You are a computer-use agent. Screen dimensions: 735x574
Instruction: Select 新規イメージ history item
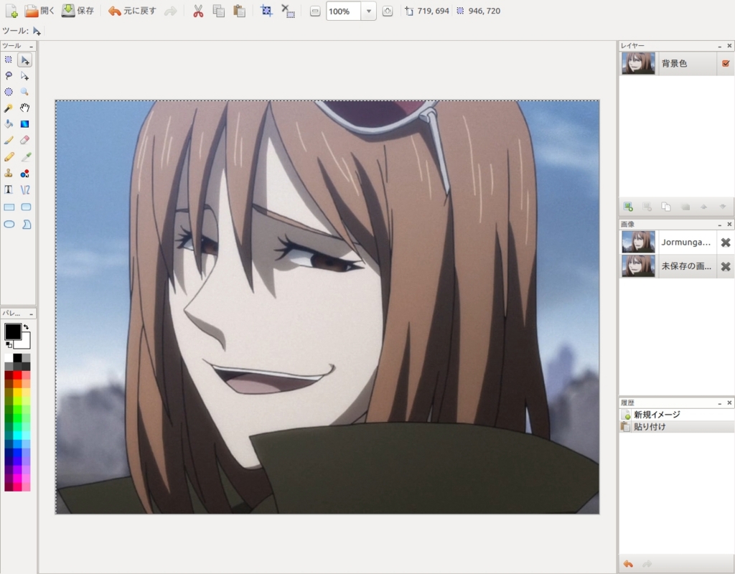(677, 415)
